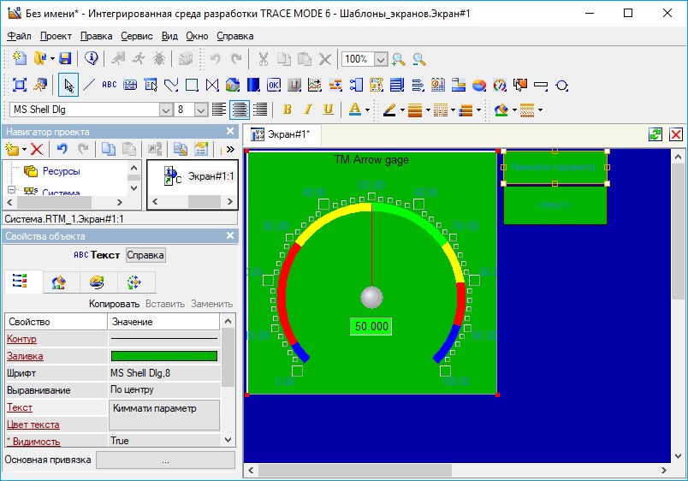The image size is (688, 481).
Task: Select the ABC text drawing tool
Action: click(109, 85)
